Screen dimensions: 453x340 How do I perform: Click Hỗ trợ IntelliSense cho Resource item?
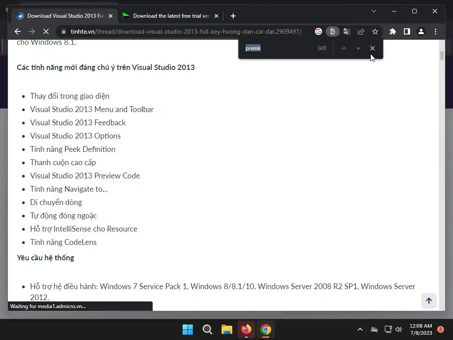pyautogui.click(x=84, y=229)
